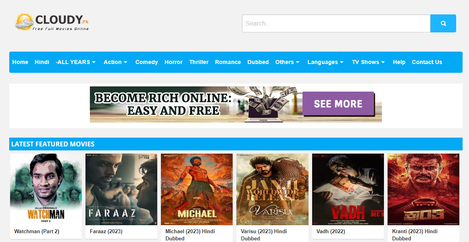
Task: Open the Comedy category
Action: (146, 62)
